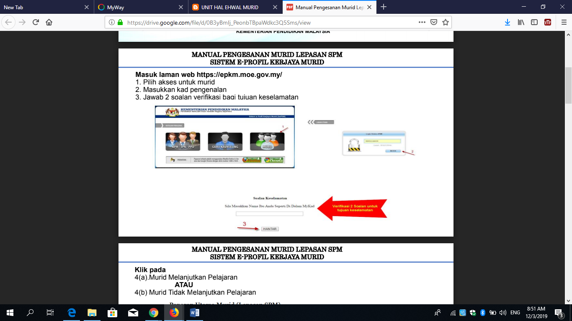Image resolution: width=572 pixels, height=321 pixels.
Task: Click the page vertical scrollbar thumb
Action: pos(568,85)
